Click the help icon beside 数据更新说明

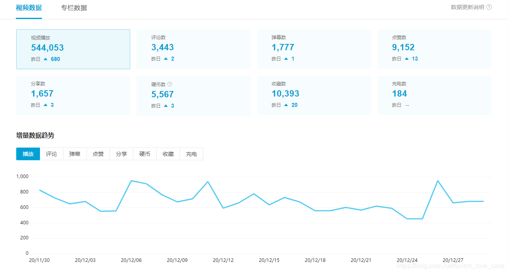click(489, 7)
